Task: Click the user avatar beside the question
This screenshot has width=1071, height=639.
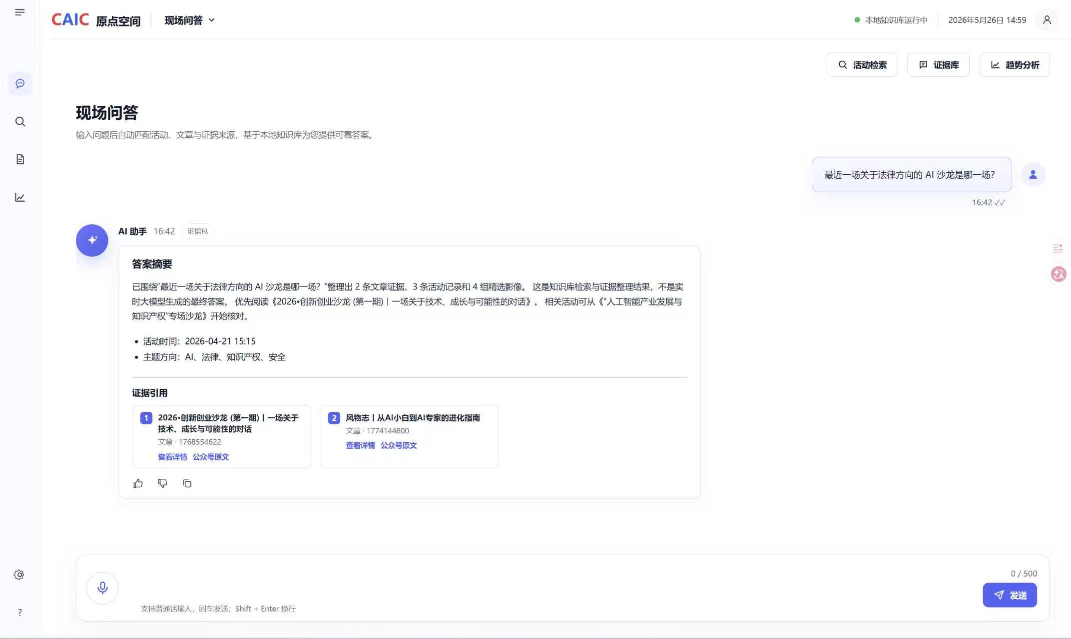Action: click(1033, 174)
